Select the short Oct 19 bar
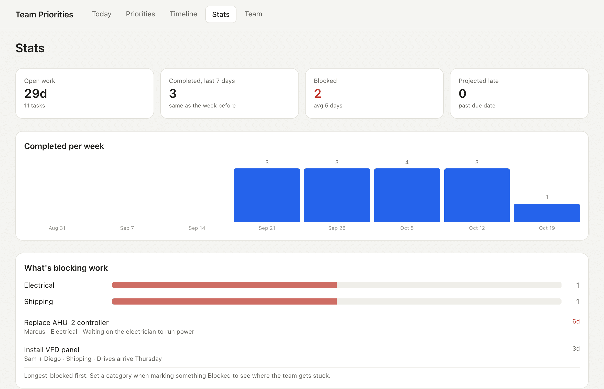Image resolution: width=604 pixels, height=389 pixels. point(547,213)
